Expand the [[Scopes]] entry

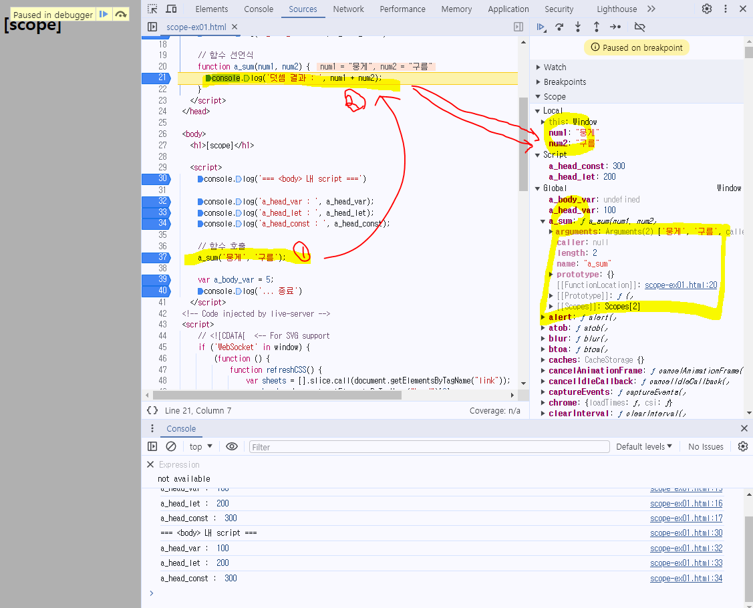551,307
